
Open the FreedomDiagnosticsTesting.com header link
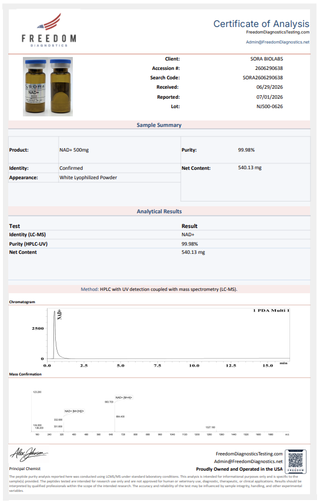(278, 32)
